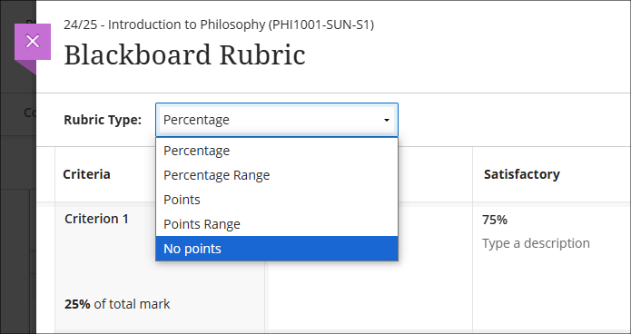Click header cell left of Satisfactory column

pyautogui.click(x=435, y=174)
